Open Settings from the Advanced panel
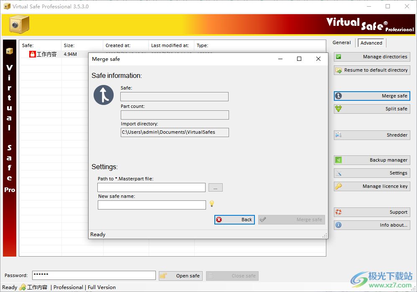The height and width of the screenshot is (292, 417). click(372, 173)
